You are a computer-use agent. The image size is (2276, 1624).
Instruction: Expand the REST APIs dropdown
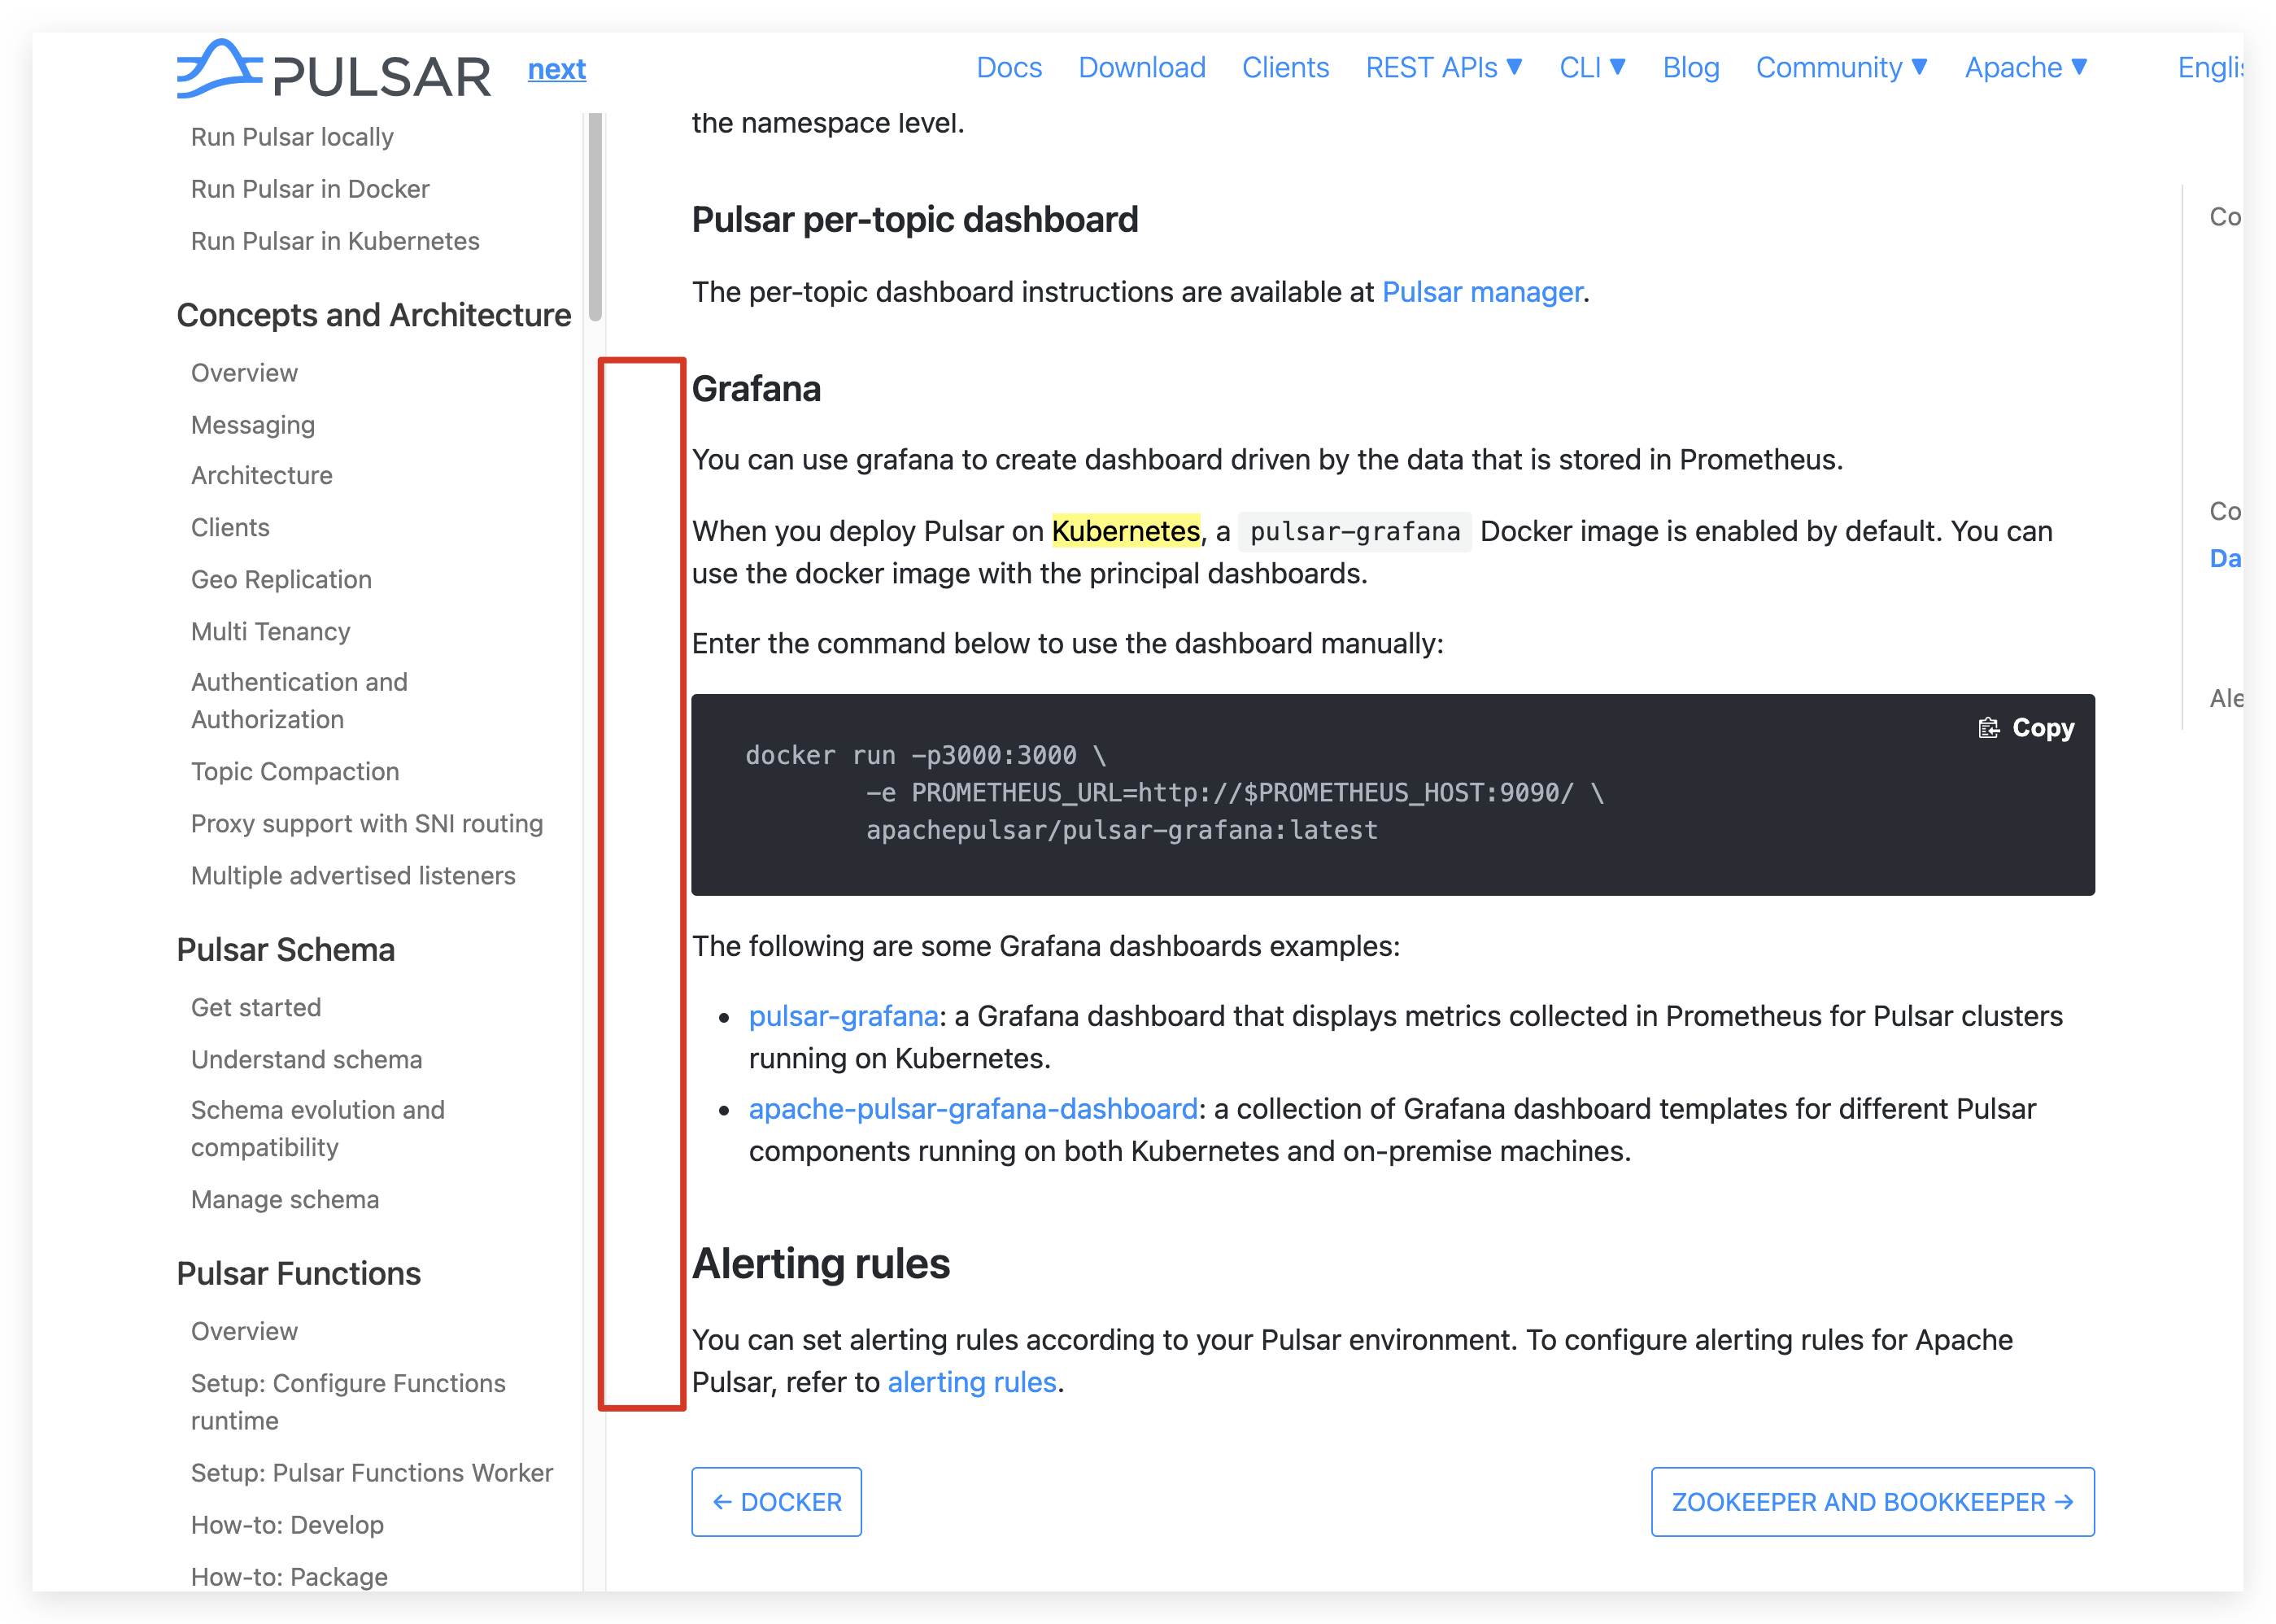point(1442,67)
